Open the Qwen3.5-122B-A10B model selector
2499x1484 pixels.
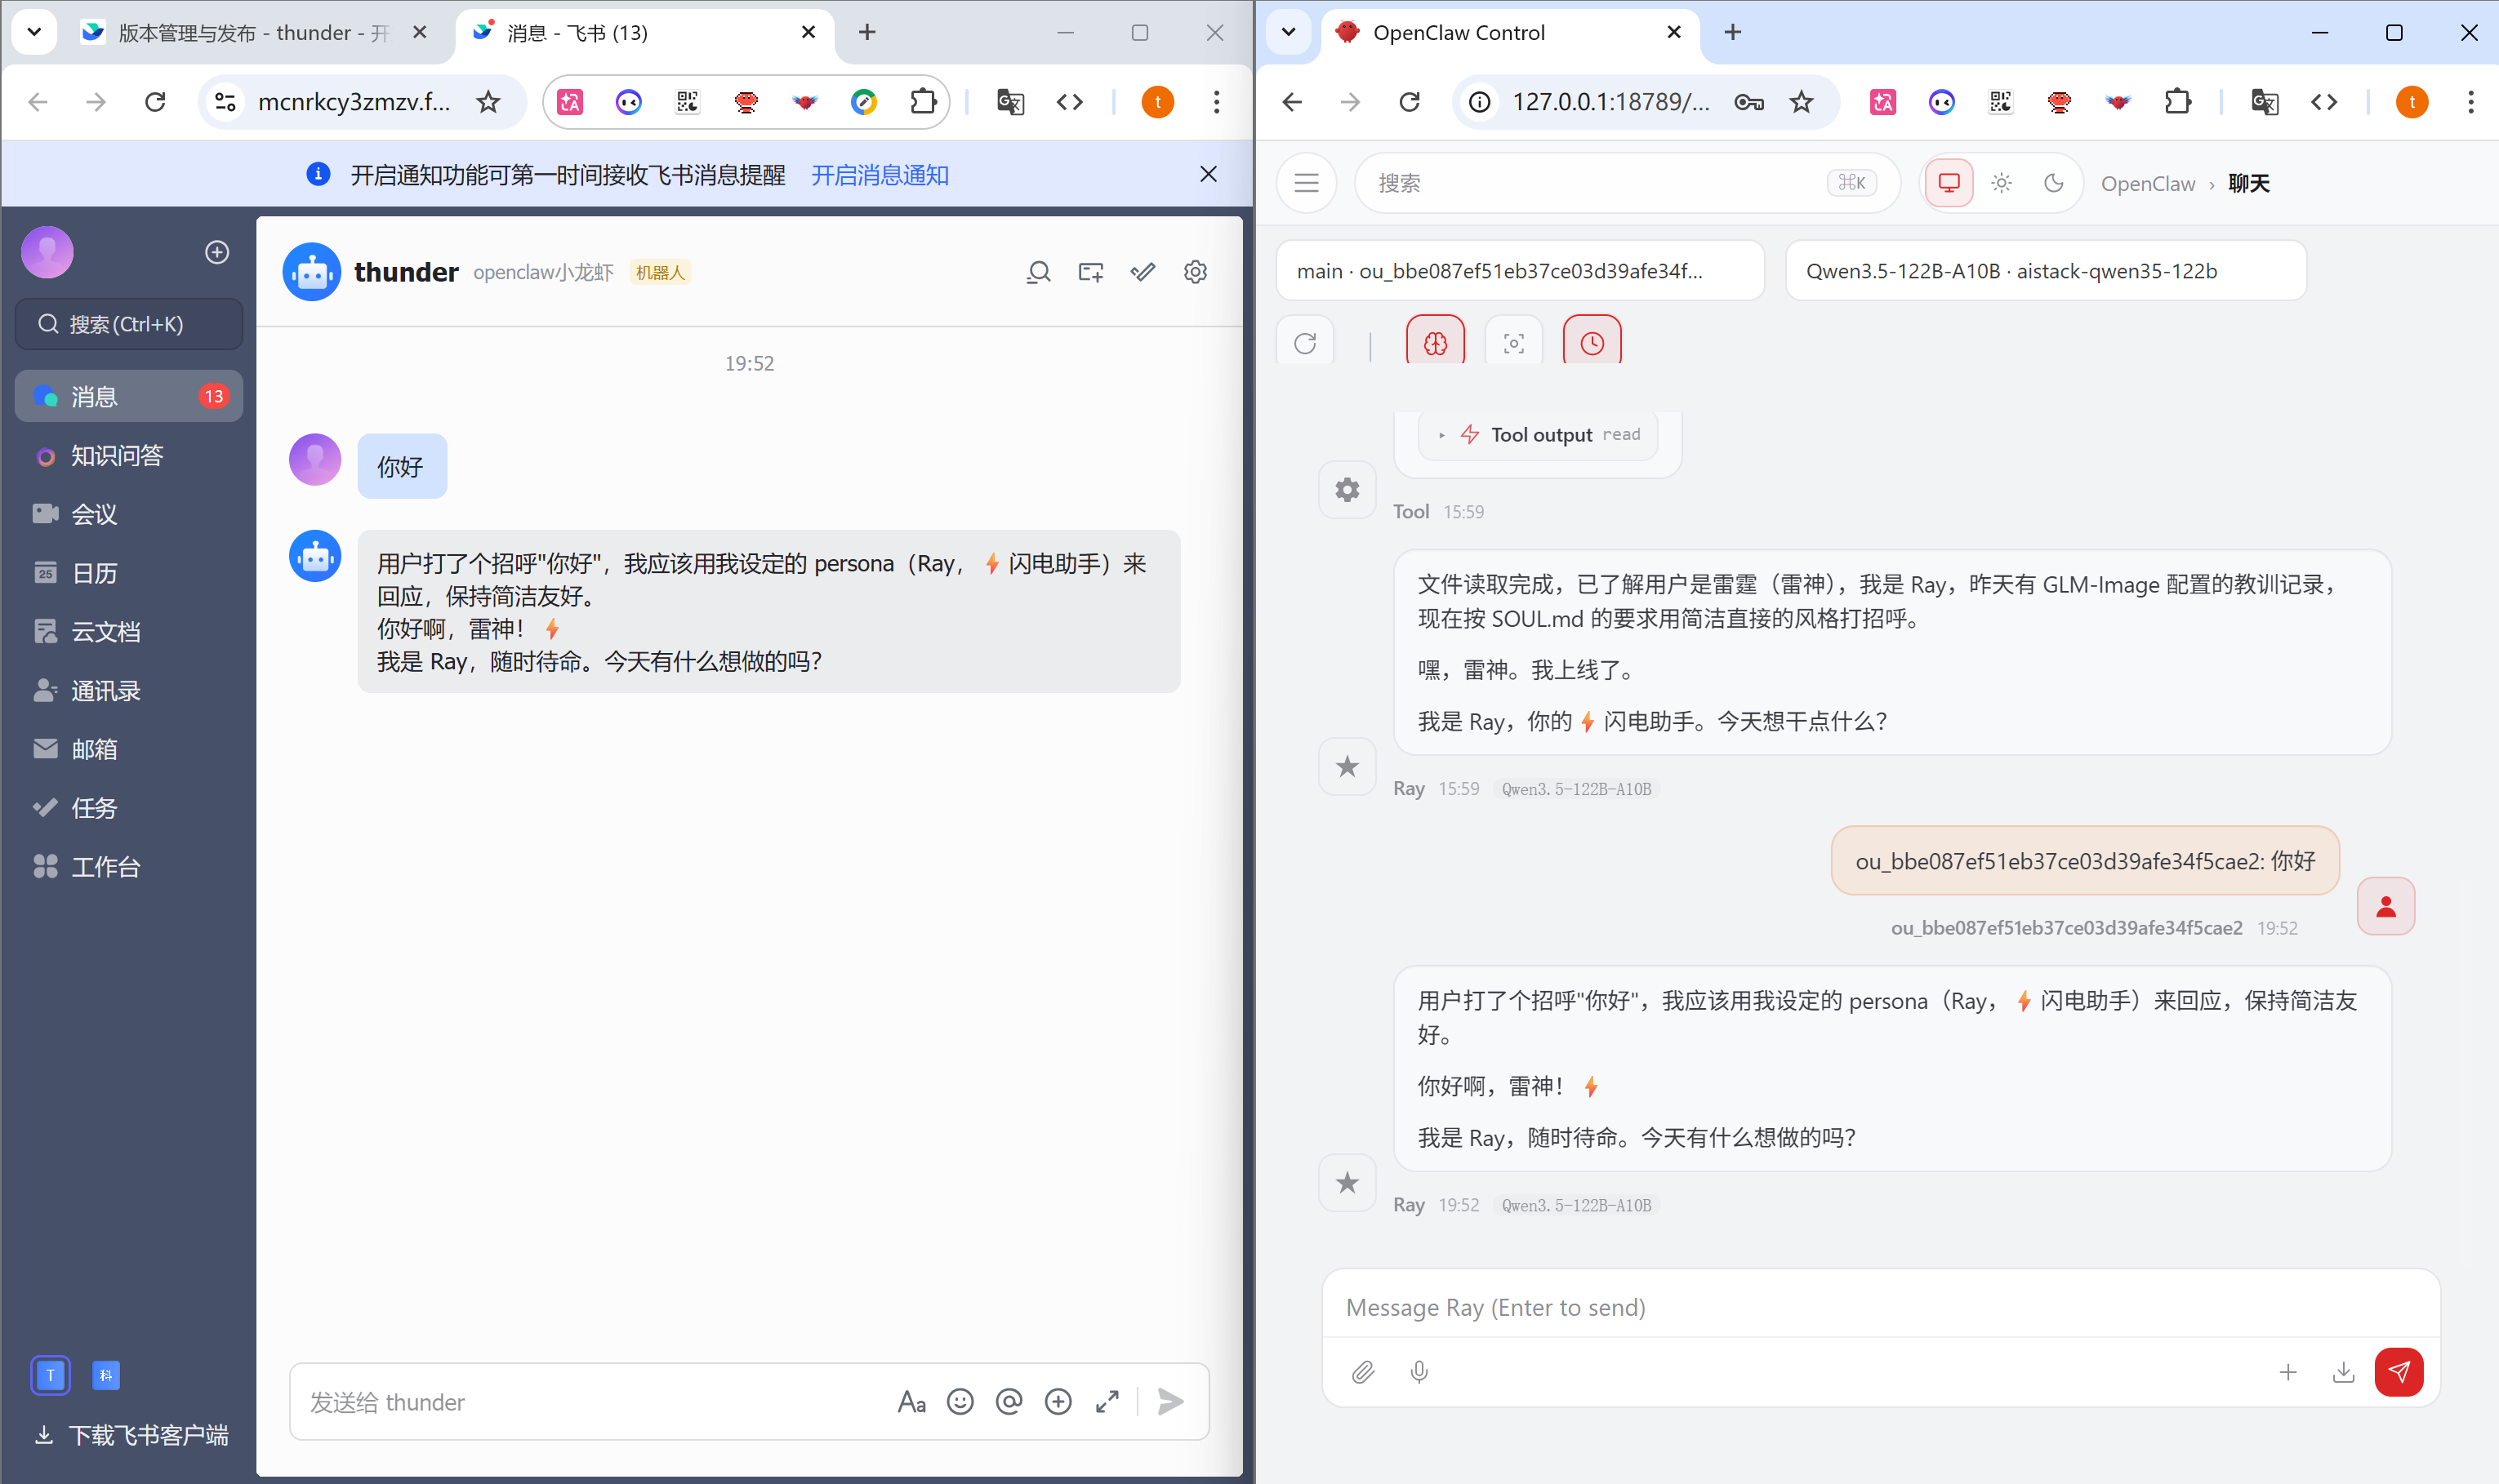click(x=2044, y=271)
